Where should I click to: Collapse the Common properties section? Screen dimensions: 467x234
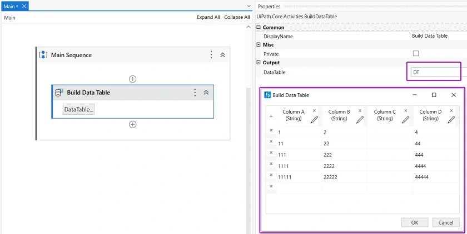[x=259, y=27]
